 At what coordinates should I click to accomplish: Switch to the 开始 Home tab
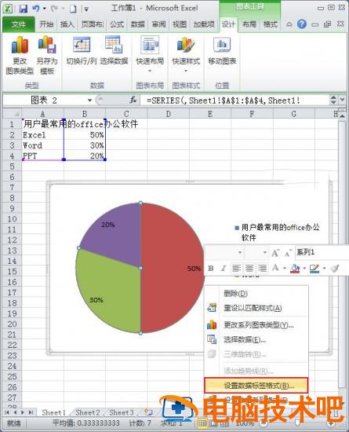coord(46,24)
